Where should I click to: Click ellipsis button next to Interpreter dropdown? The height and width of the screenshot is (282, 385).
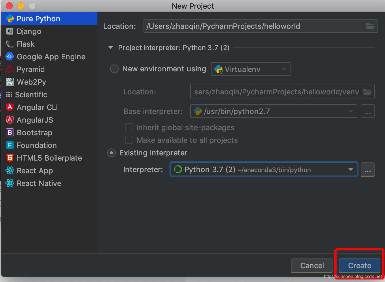coord(368,169)
